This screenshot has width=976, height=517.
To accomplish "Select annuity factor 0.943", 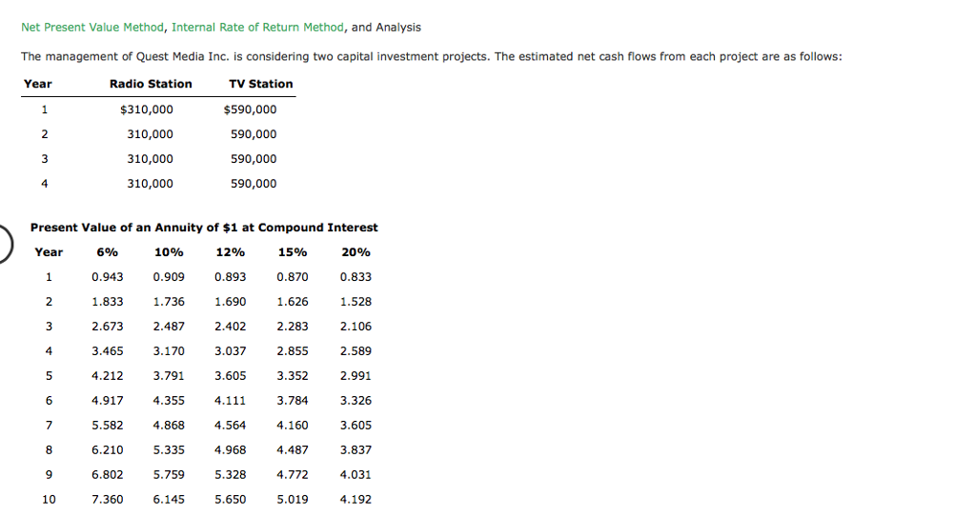I will click(107, 277).
